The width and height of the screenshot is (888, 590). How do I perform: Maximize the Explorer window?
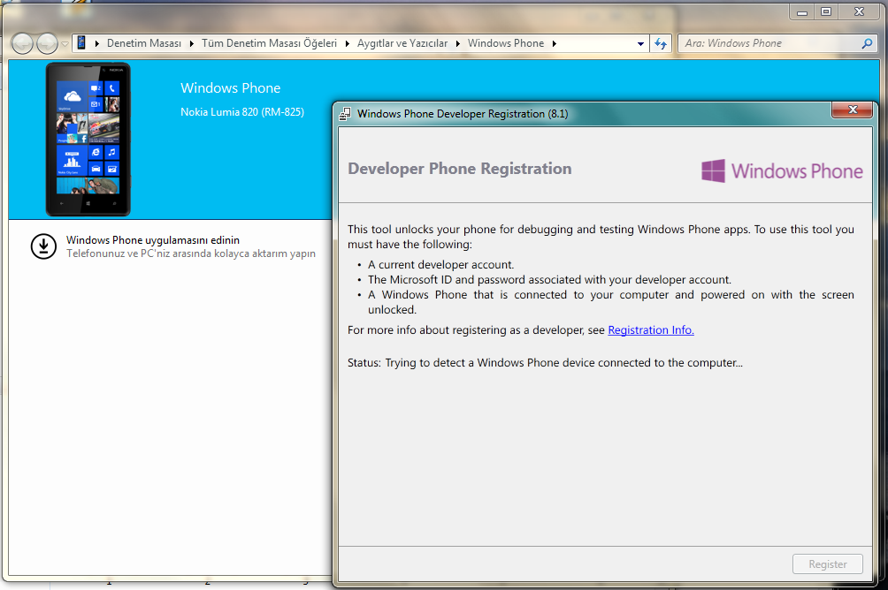pyautogui.click(x=826, y=11)
